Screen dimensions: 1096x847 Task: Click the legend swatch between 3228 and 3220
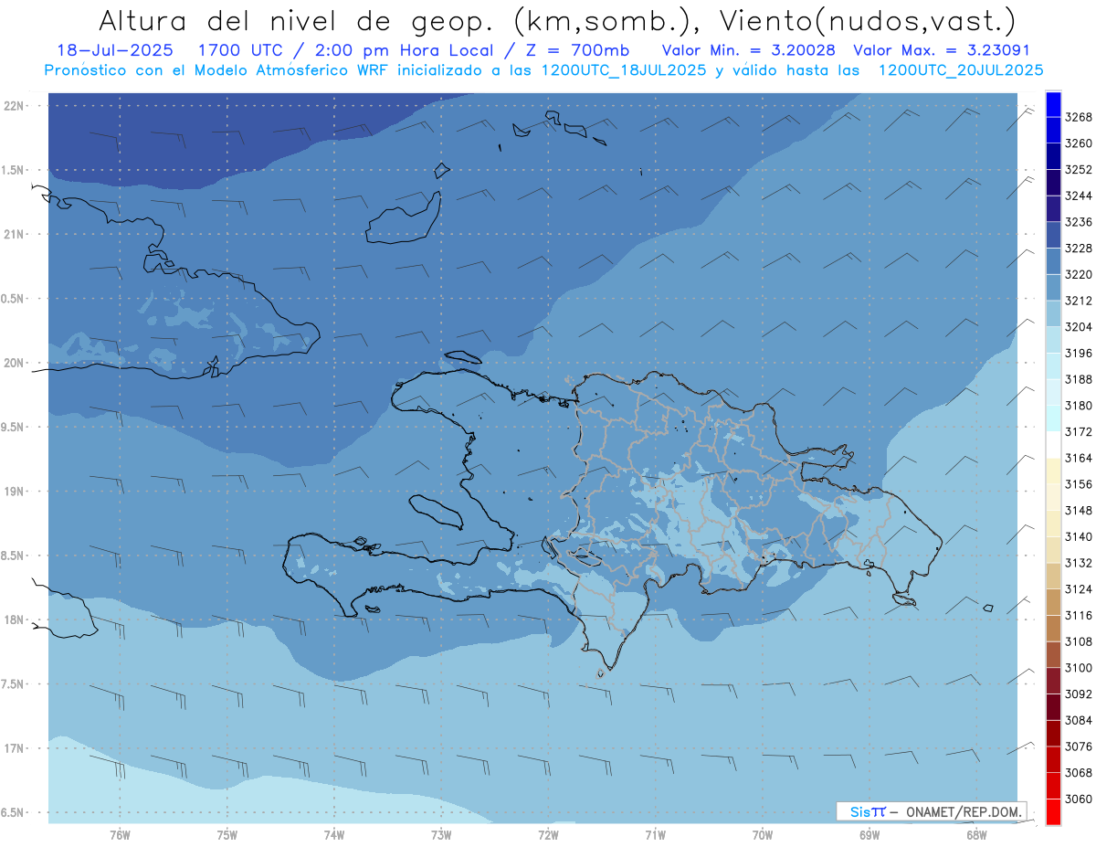coord(1052,261)
